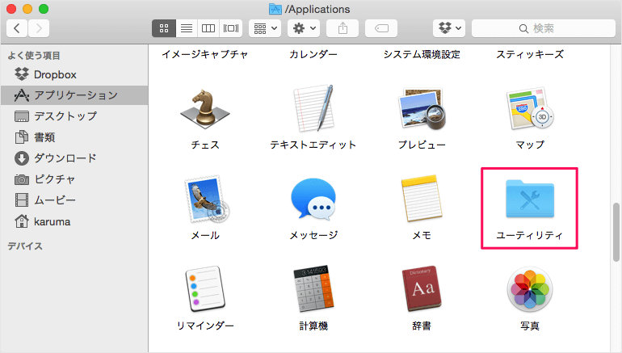This screenshot has height=353, width=622.
Task: Go back with the left chevron button
Action: click(17, 28)
